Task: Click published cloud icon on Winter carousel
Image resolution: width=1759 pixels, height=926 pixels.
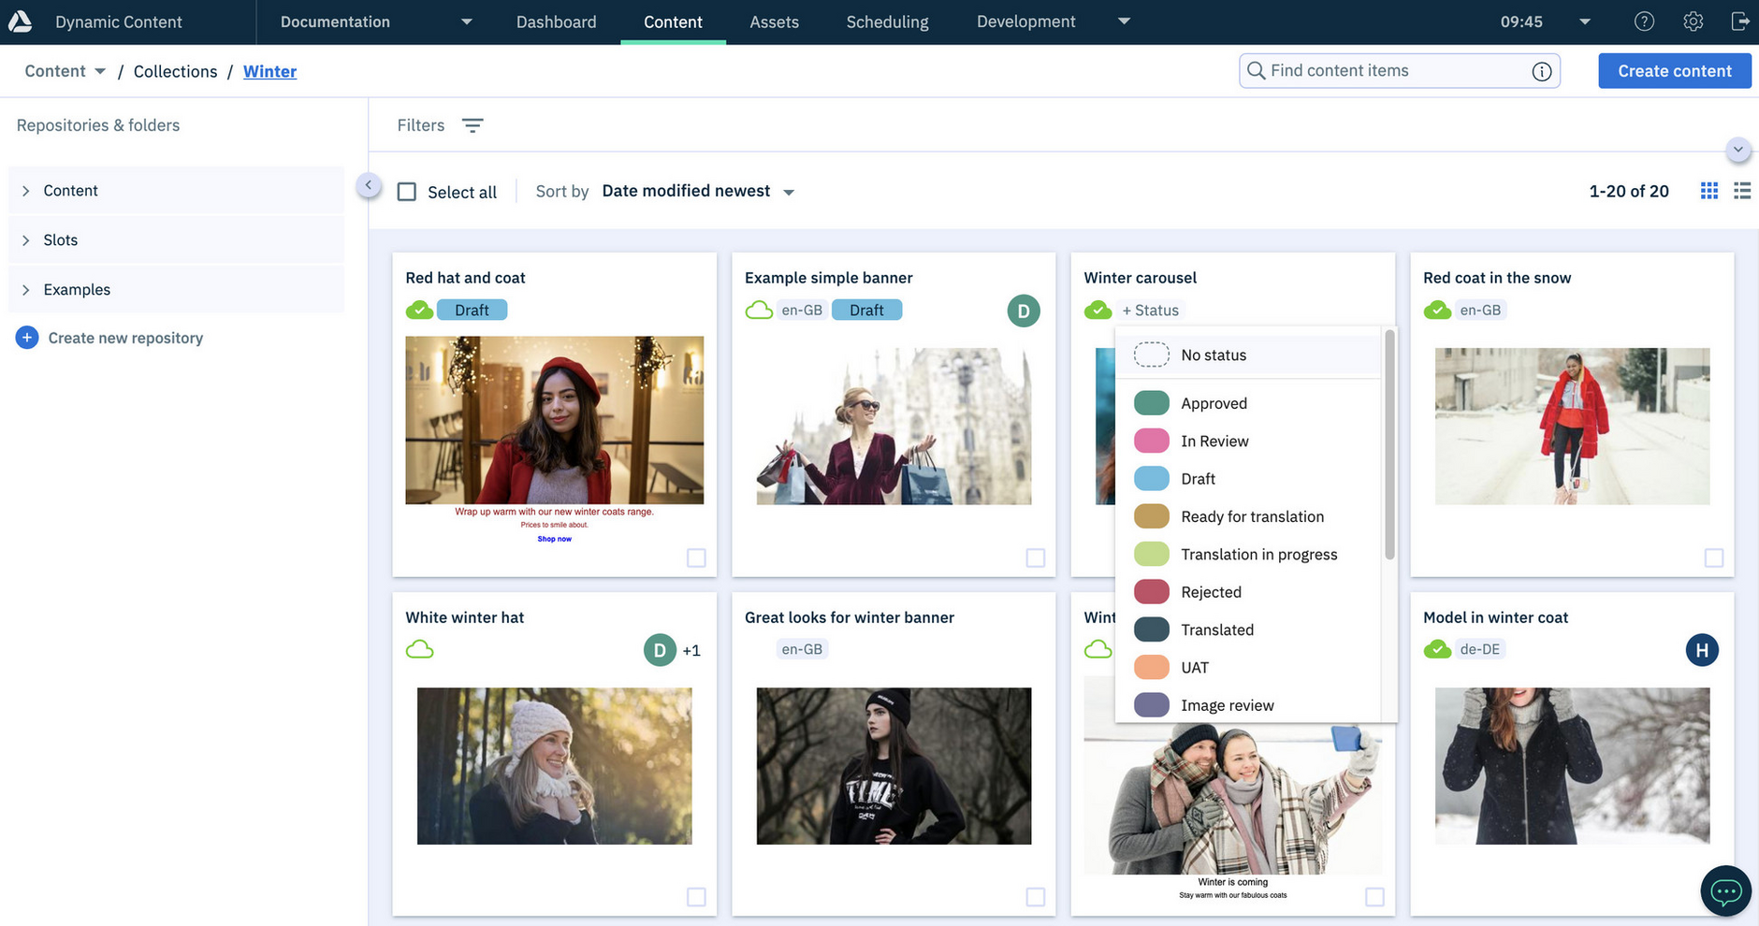Action: [x=1098, y=310]
